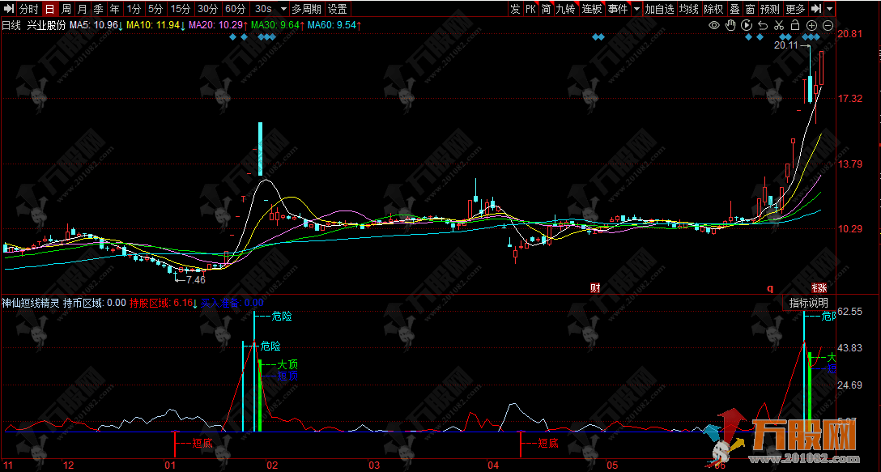The width and height of the screenshot is (881, 472).
Task: Click the PK compare button
Action: [531, 9]
